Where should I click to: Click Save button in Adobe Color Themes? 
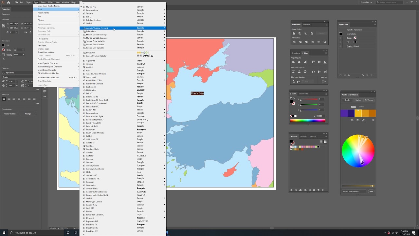click(371, 191)
